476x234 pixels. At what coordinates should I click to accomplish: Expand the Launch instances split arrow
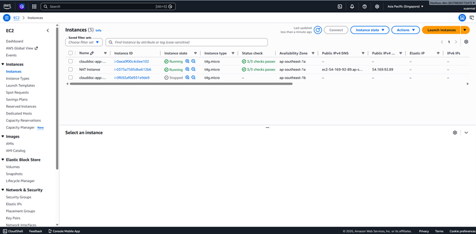[465, 30]
